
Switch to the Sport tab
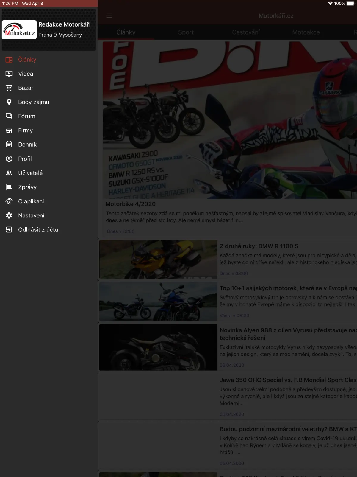[186, 32]
